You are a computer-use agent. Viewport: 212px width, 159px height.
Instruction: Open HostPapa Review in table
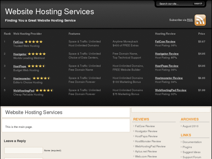point(167,66)
